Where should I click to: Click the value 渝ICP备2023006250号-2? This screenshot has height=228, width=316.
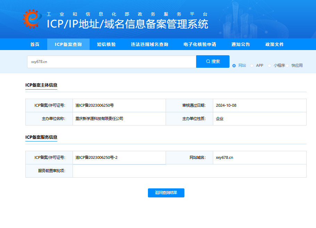point(96,157)
